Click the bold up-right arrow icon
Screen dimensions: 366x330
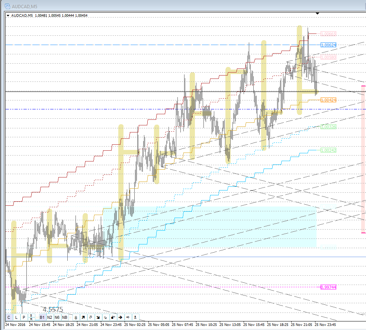pyautogui.click(x=83, y=317)
